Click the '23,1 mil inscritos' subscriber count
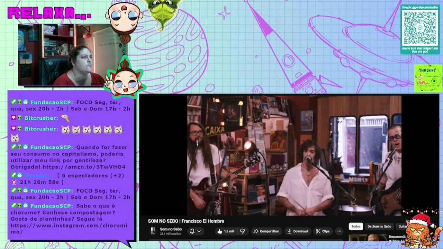 coord(170,234)
